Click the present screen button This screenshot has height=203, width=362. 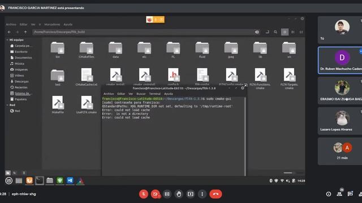(191, 194)
